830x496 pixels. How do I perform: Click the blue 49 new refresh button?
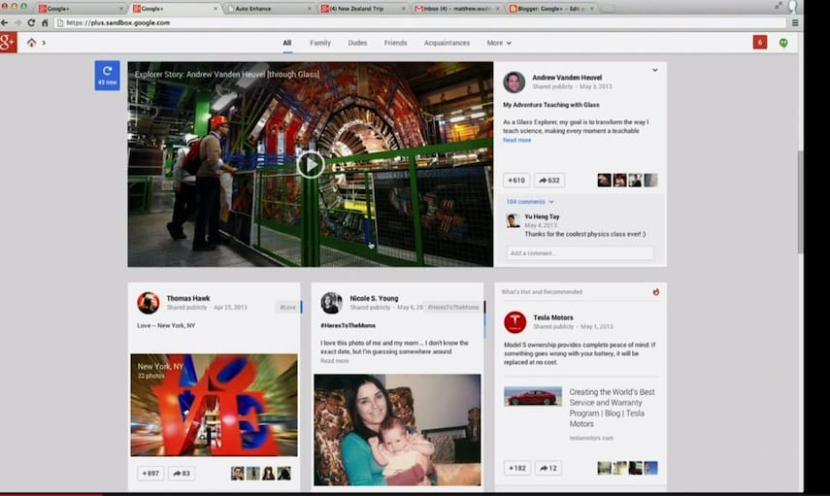click(x=107, y=76)
